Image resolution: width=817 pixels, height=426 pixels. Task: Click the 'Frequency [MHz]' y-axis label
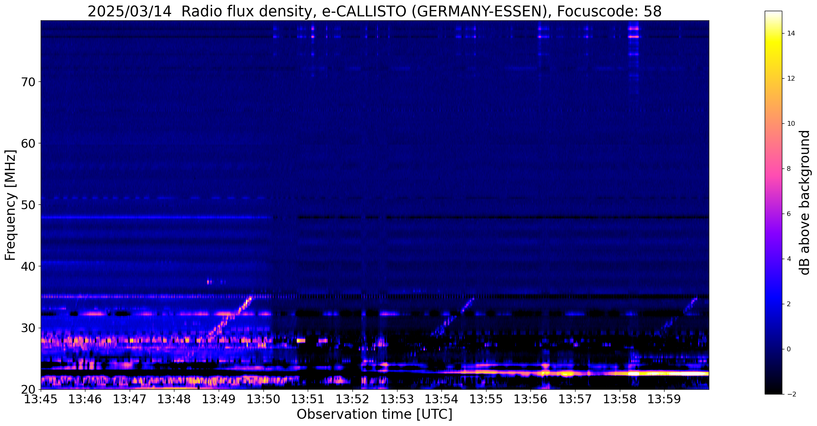pos(10,205)
